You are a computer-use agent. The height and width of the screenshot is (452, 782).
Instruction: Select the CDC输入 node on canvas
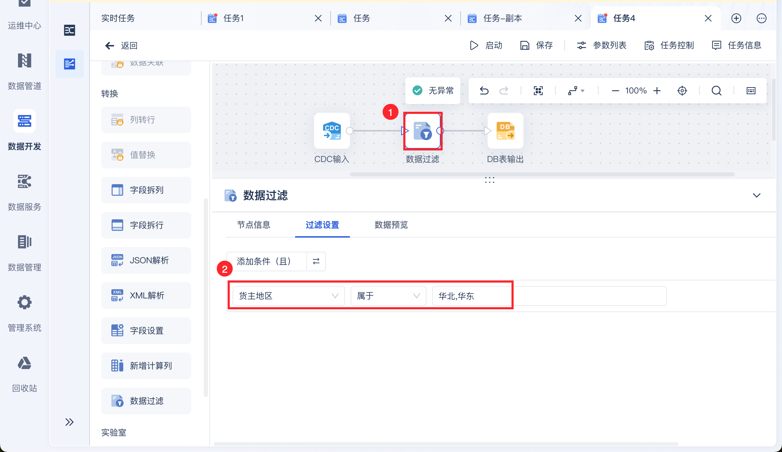(x=332, y=131)
